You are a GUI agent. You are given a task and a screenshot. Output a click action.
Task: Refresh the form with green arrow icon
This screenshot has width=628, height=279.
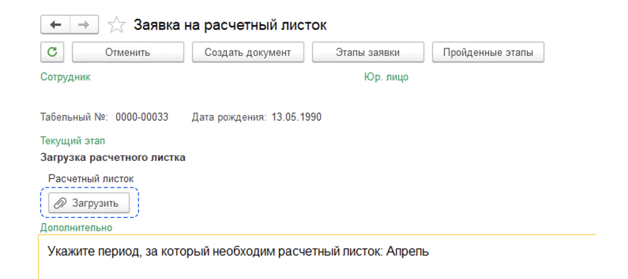click(x=52, y=52)
